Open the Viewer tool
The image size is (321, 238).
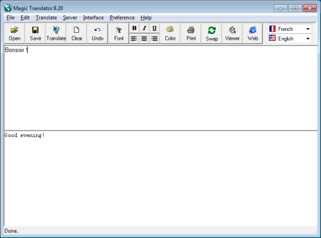click(232, 33)
